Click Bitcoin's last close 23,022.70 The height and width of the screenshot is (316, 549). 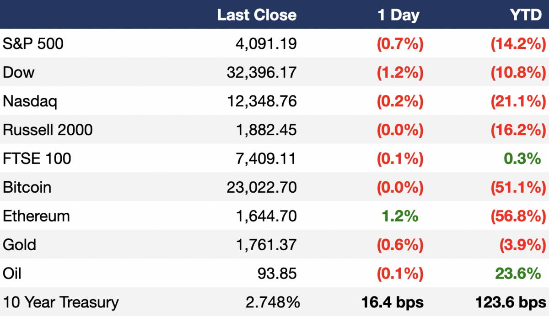coord(262,187)
